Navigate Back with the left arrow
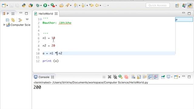The width and height of the screenshot is (194, 109). point(97,5)
